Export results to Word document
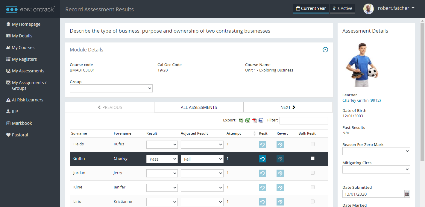Image resolution: width=425 pixels, height=207 pixels. tap(261, 121)
